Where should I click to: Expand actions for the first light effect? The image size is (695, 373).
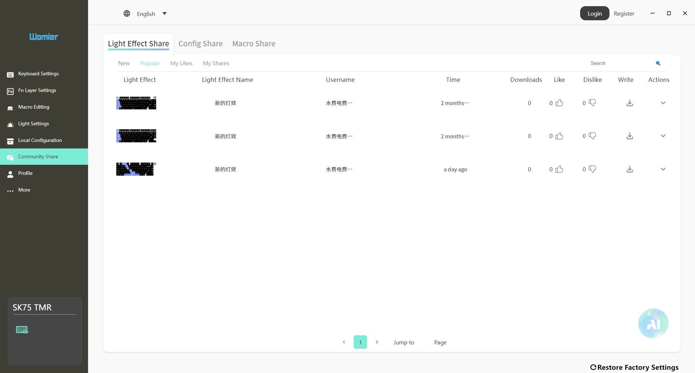pos(663,103)
